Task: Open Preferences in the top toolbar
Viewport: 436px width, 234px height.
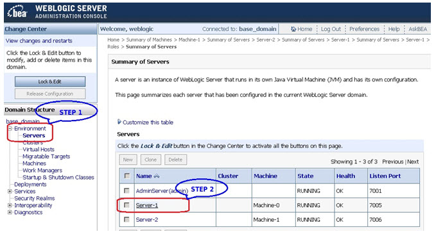Action: 364,29
